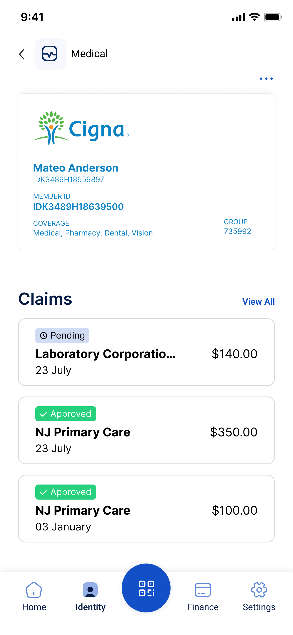
Task: Tap the Identity person icon
Action: coord(90,590)
